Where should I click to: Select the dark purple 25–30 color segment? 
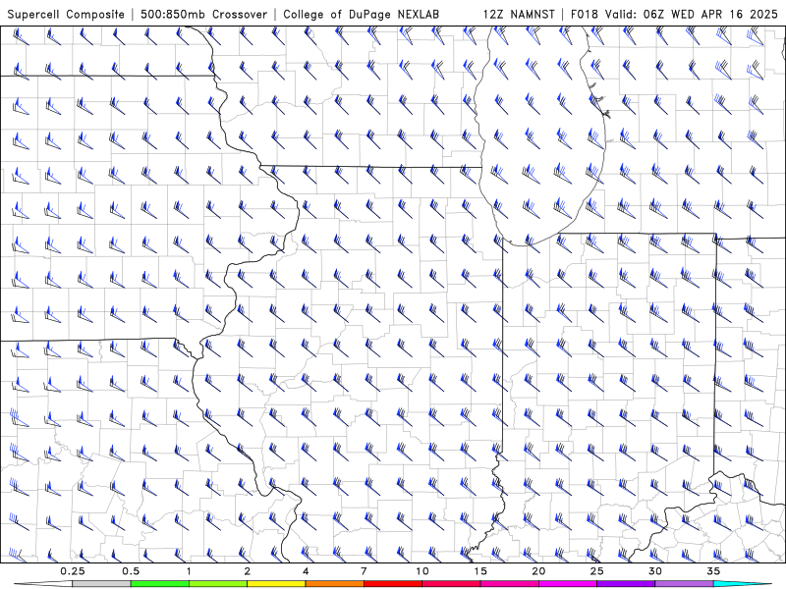coord(626,584)
